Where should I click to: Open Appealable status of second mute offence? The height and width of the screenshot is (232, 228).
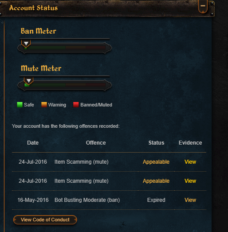156,181
